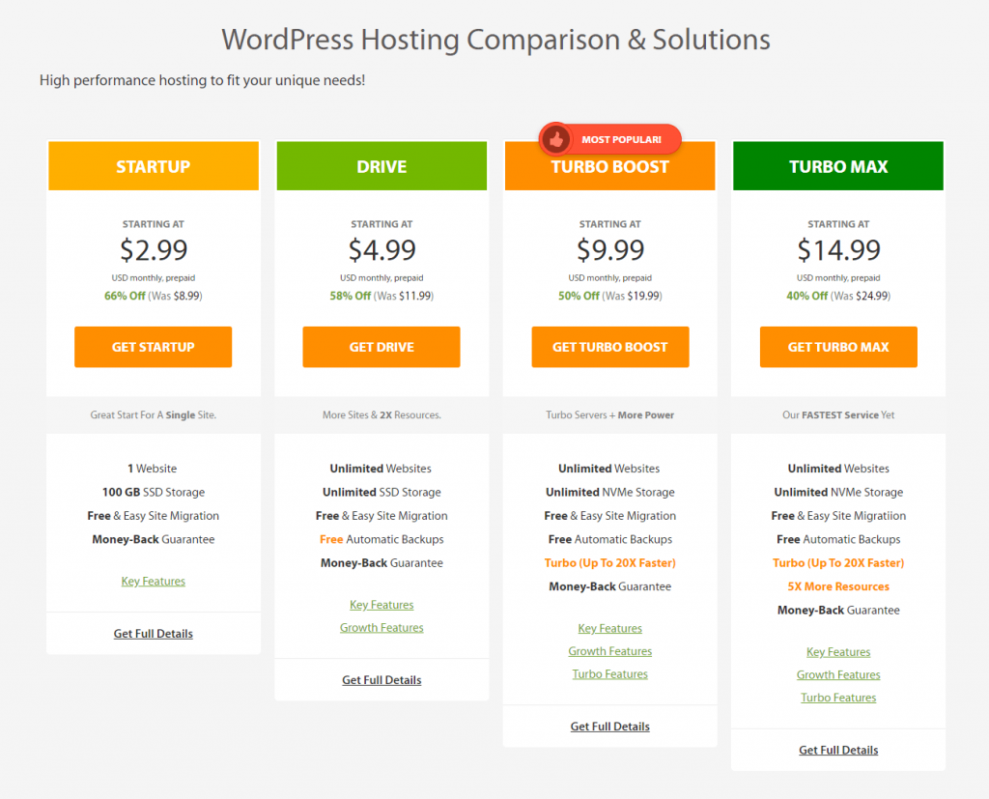Click 'Our FASTEST Service Yet' tagline
The image size is (989, 799).
(838, 414)
